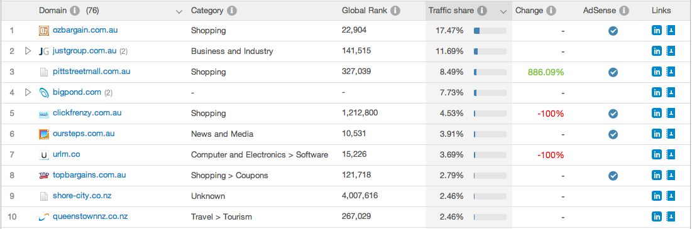Viewport: 692px width, 229px height.
Task: Open LinkedIn icon for topbargains.com.au row
Action: 657,175
